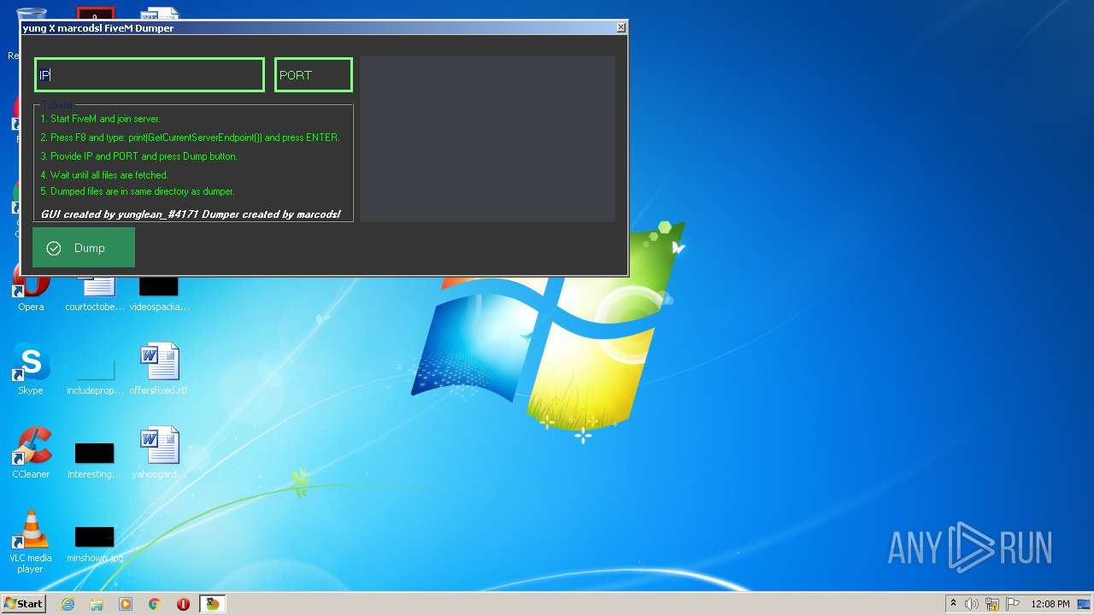Click the empty output panel in dumper

point(487,139)
